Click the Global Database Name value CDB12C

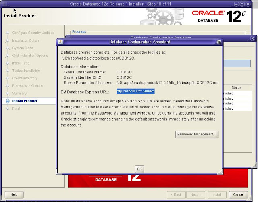[x=124, y=72]
